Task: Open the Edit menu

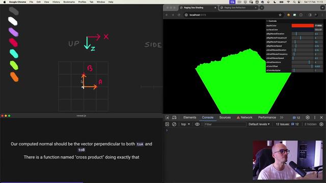Action: [39, 2]
